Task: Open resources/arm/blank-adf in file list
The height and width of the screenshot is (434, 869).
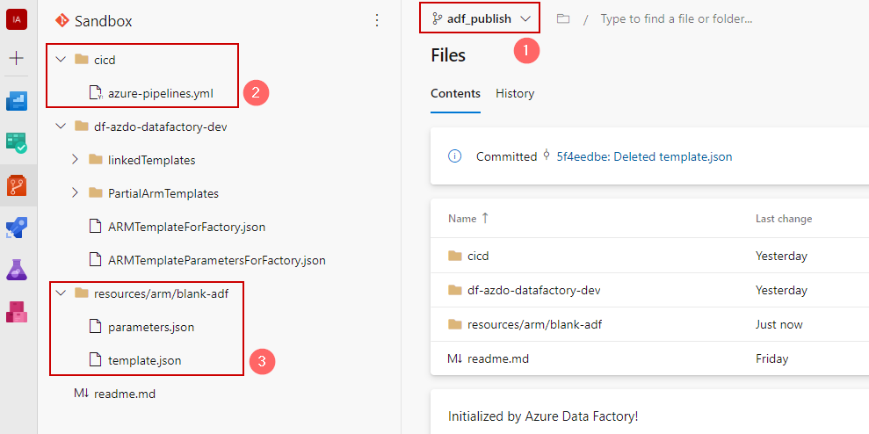Action: 535,324
